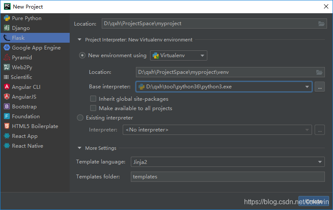This screenshot has height=210, width=333.
Task: Click the PyCharm logo in title bar
Action: click(7, 6)
